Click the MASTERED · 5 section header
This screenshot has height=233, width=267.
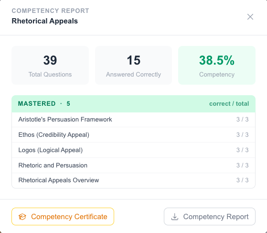pyautogui.click(x=133, y=104)
